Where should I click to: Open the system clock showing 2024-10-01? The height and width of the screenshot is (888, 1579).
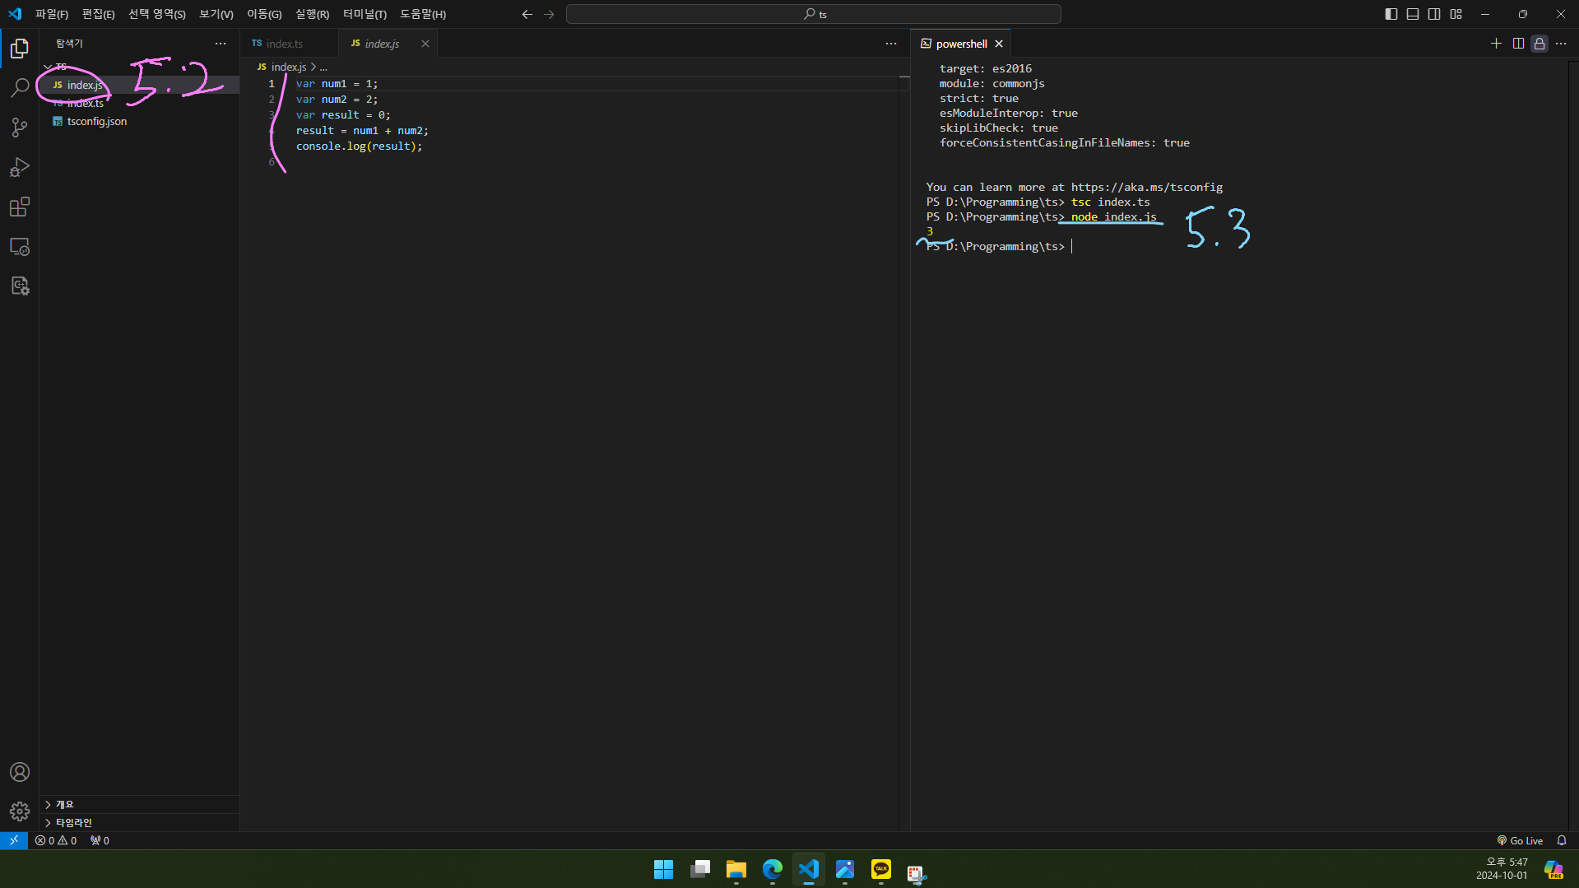[x=1502, y=869]
